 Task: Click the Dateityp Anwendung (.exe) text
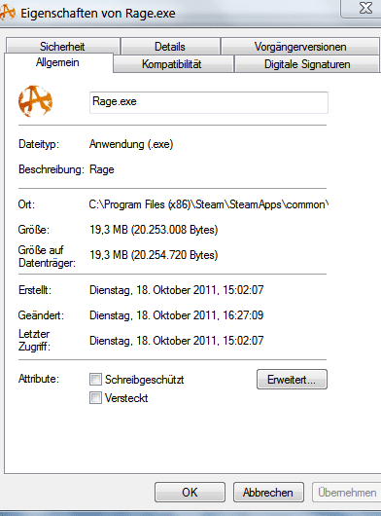(x=131, y=144)
